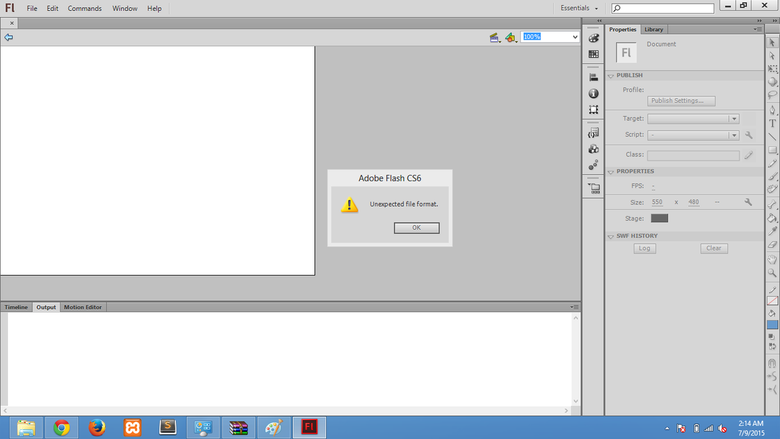Open the Info panel icon
Image resolution: width=780 pixels, height=439 pixels.
click(x=594, y=93)
